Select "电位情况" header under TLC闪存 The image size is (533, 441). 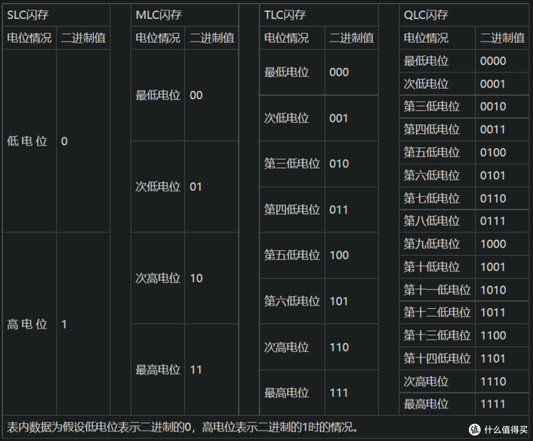click(287, 37)
